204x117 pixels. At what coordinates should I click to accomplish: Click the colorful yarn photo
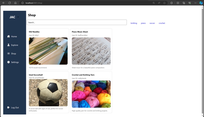(x=91, y=94)
